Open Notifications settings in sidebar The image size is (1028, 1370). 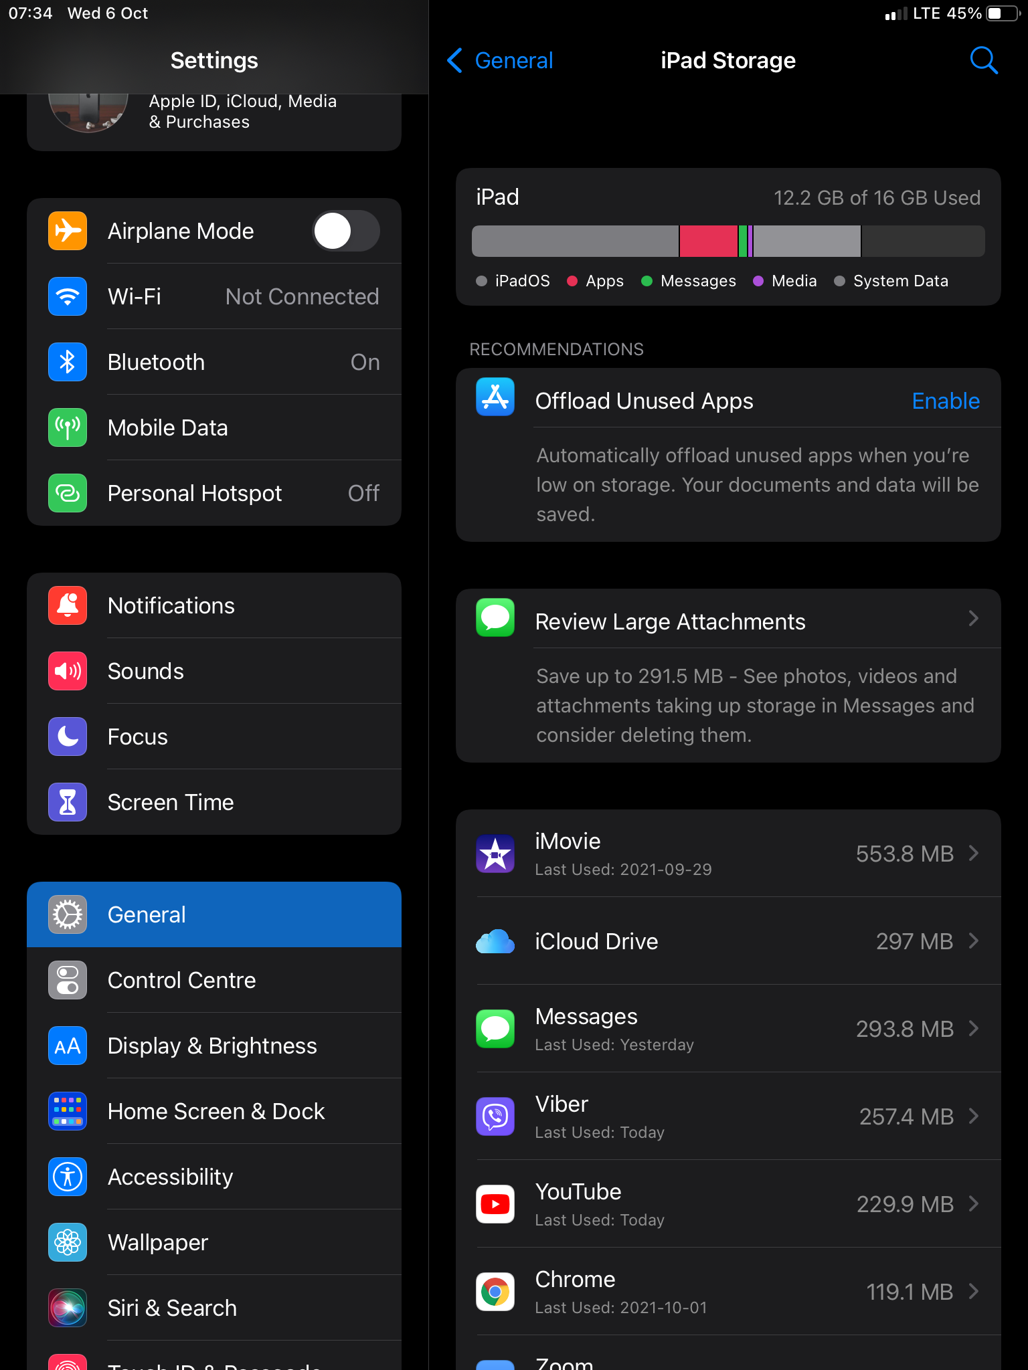pyautogui.click(x=214, y=605)
